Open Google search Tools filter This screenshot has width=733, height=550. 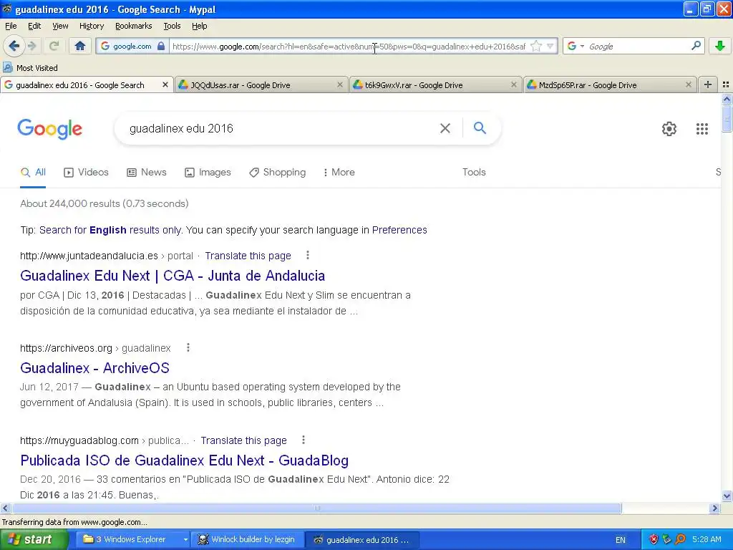click(474, 172)
